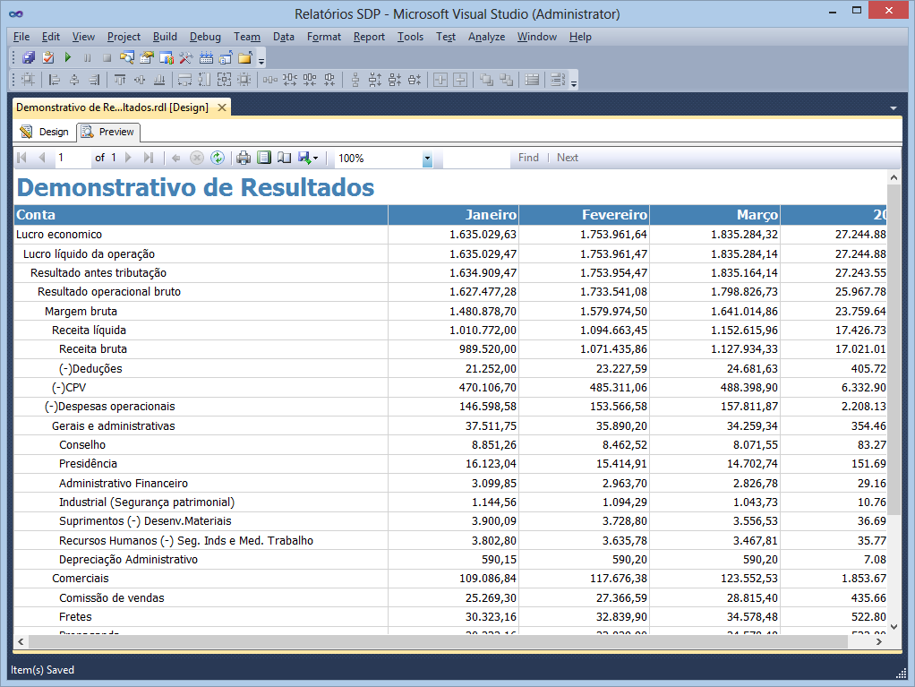This screenshot has width=915, height=687.
Task: Go to previous report page
Action: [41, 158]
